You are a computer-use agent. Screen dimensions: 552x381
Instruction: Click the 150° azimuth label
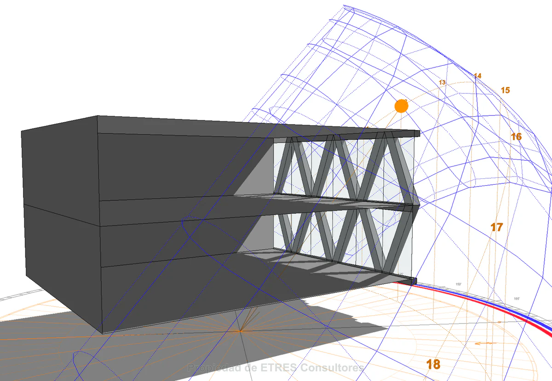[458, 284]
